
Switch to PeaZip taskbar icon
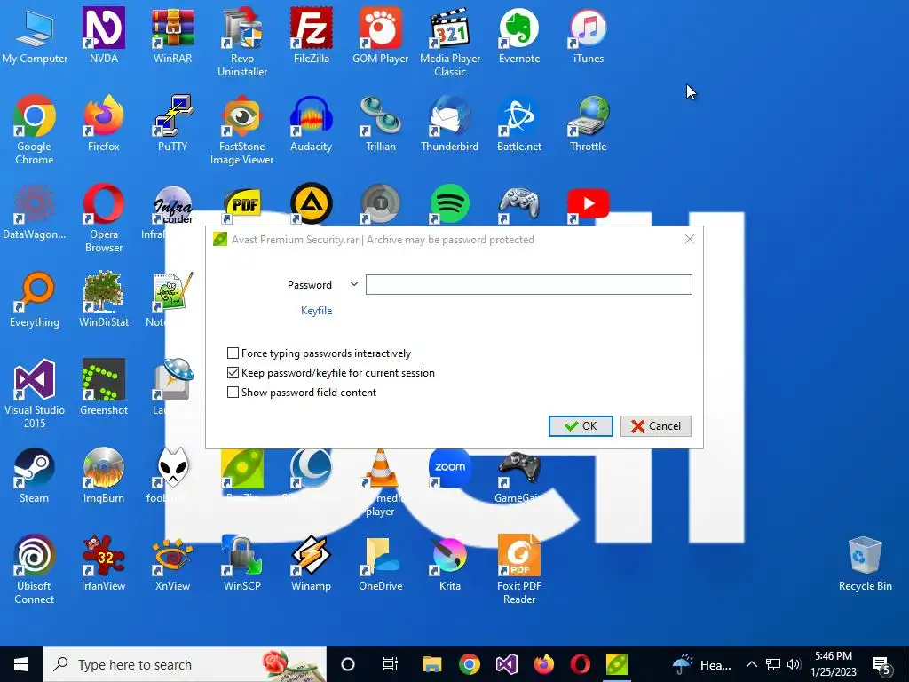click(x=617, y=664)
